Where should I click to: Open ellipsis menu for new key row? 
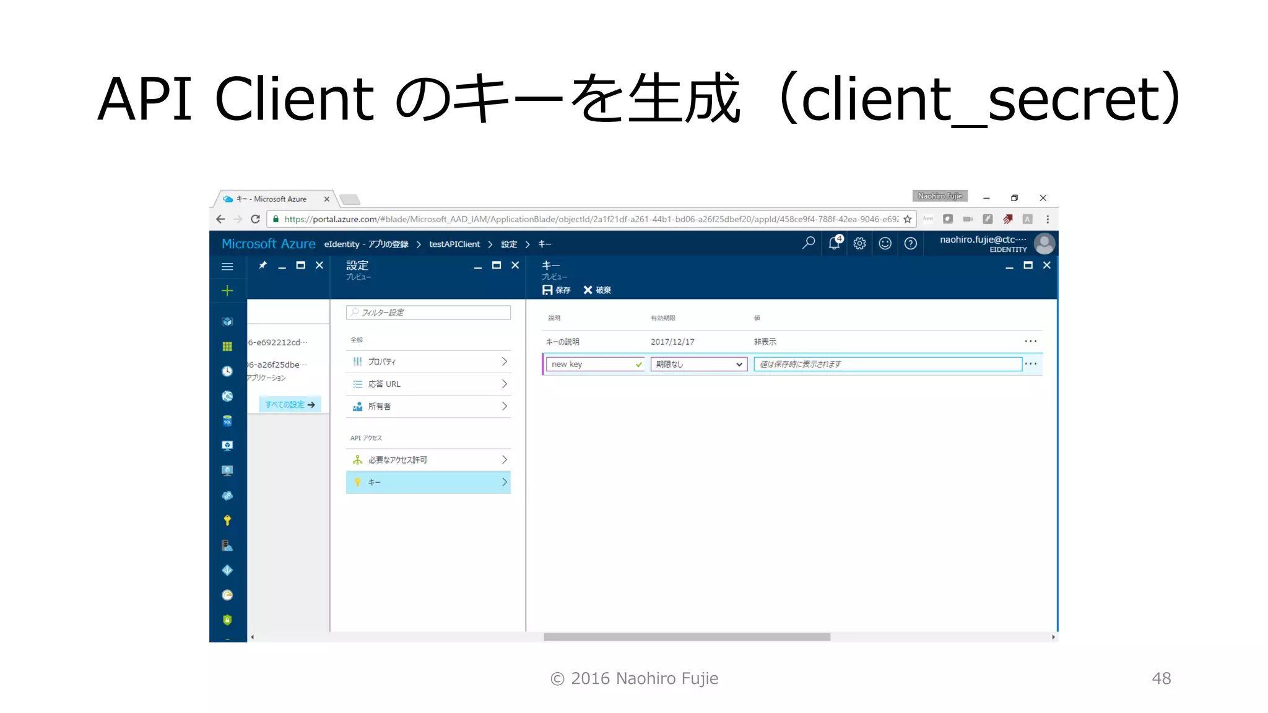1030,363
